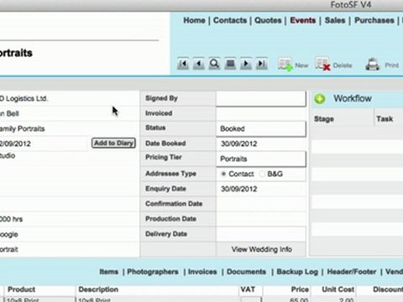403x302 pixels.
Task: Open the Purchases section
Action: pos(374,20)
